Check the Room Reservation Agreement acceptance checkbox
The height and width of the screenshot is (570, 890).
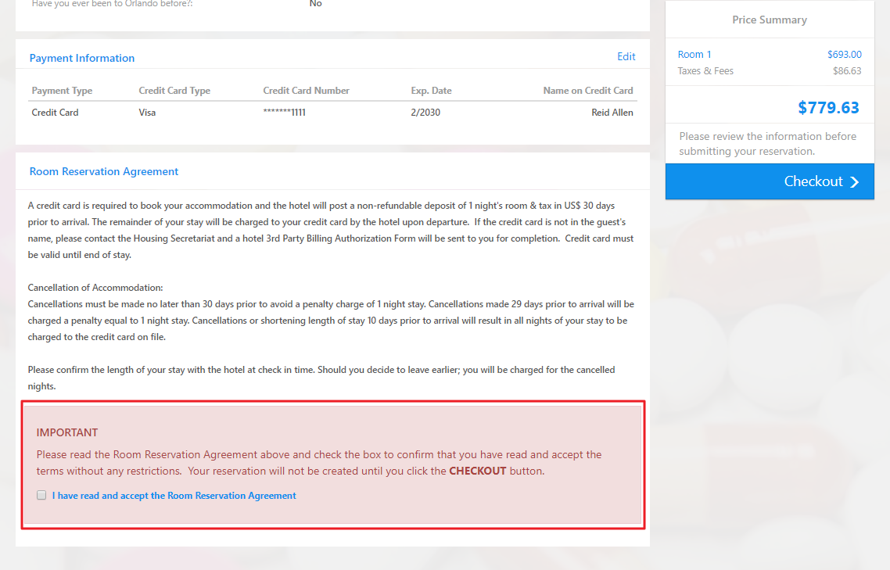pos(41,495)
